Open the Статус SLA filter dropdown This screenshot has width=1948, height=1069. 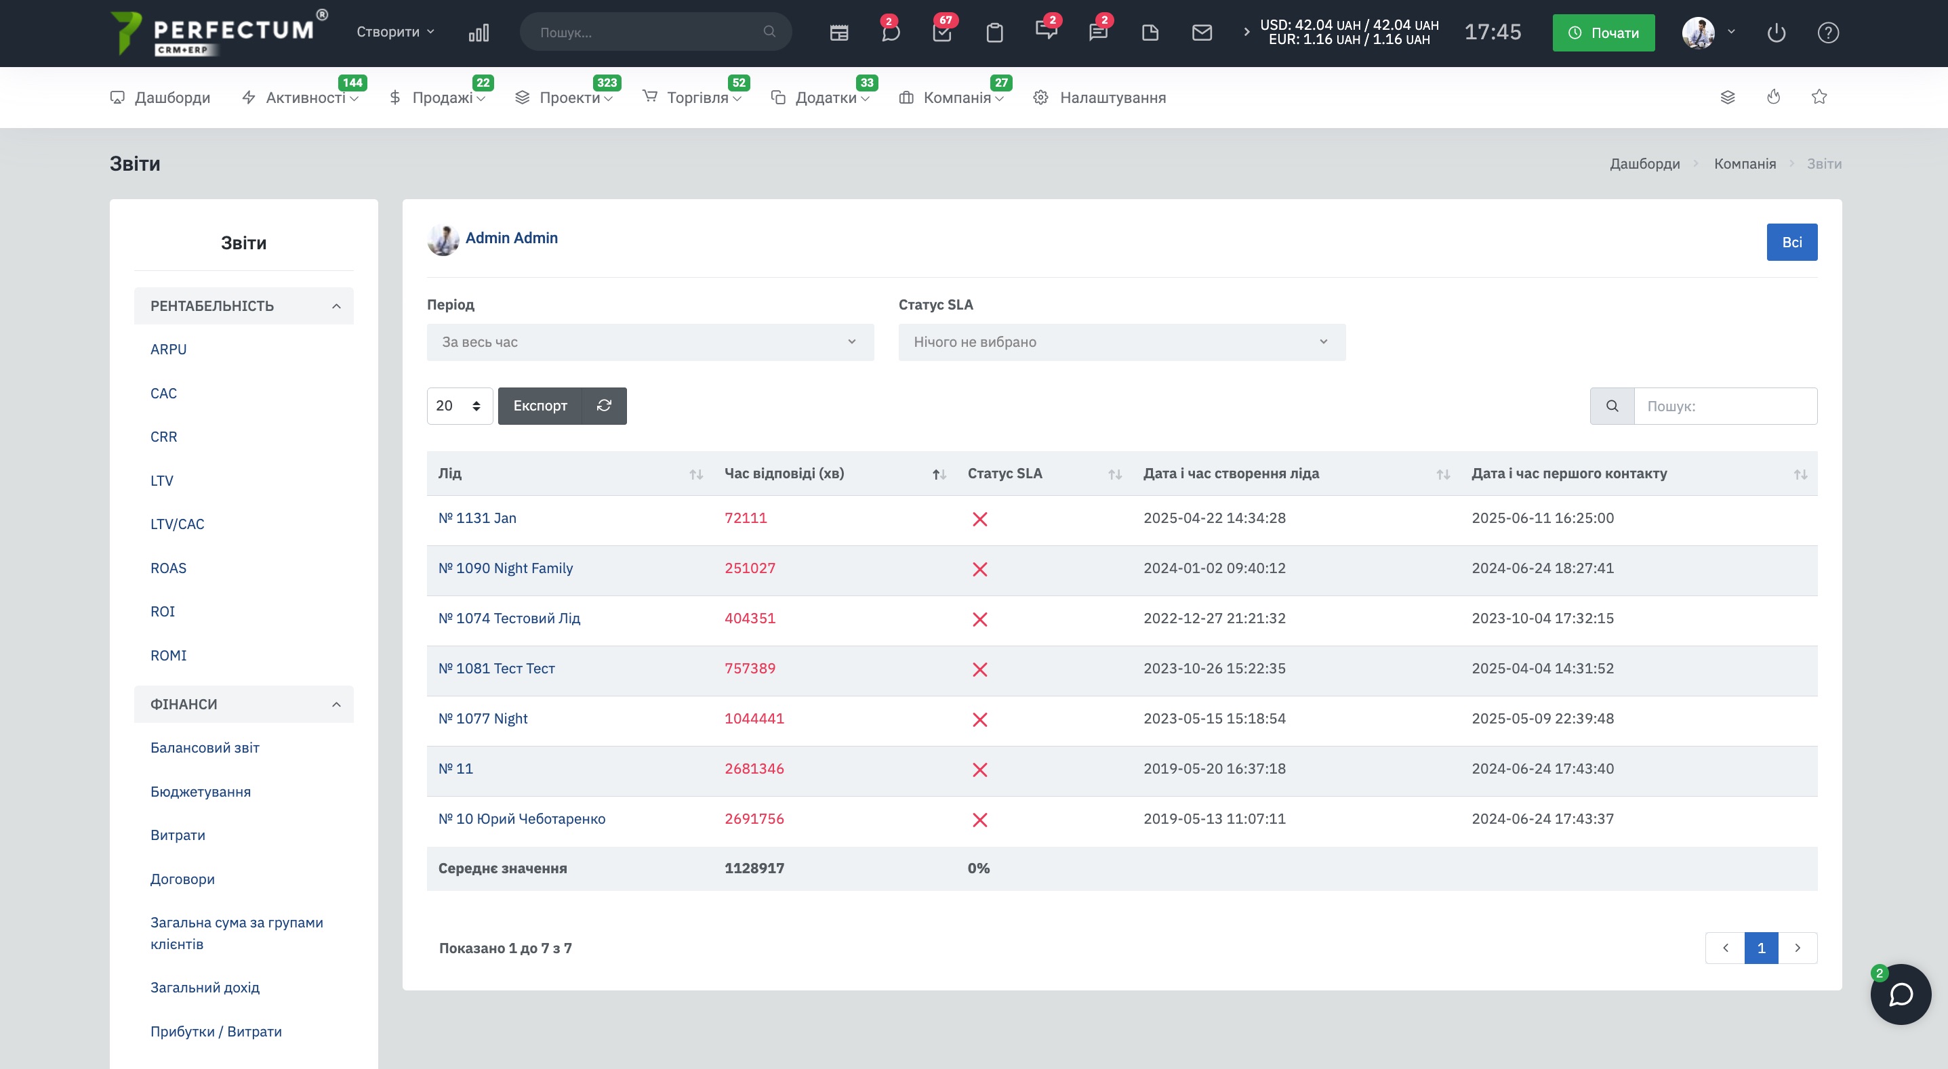point(1120,343)
